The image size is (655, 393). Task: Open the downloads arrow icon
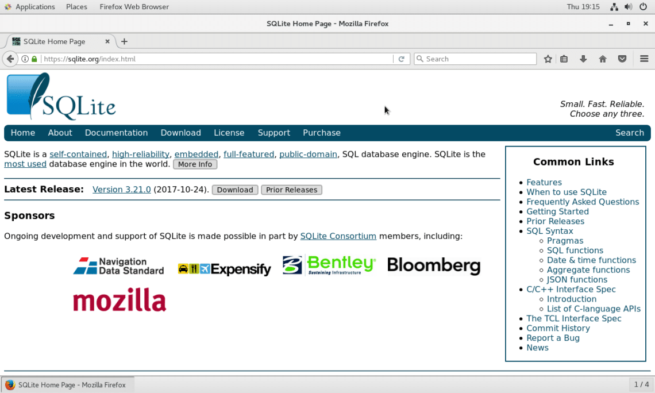(x=583, y=59)
